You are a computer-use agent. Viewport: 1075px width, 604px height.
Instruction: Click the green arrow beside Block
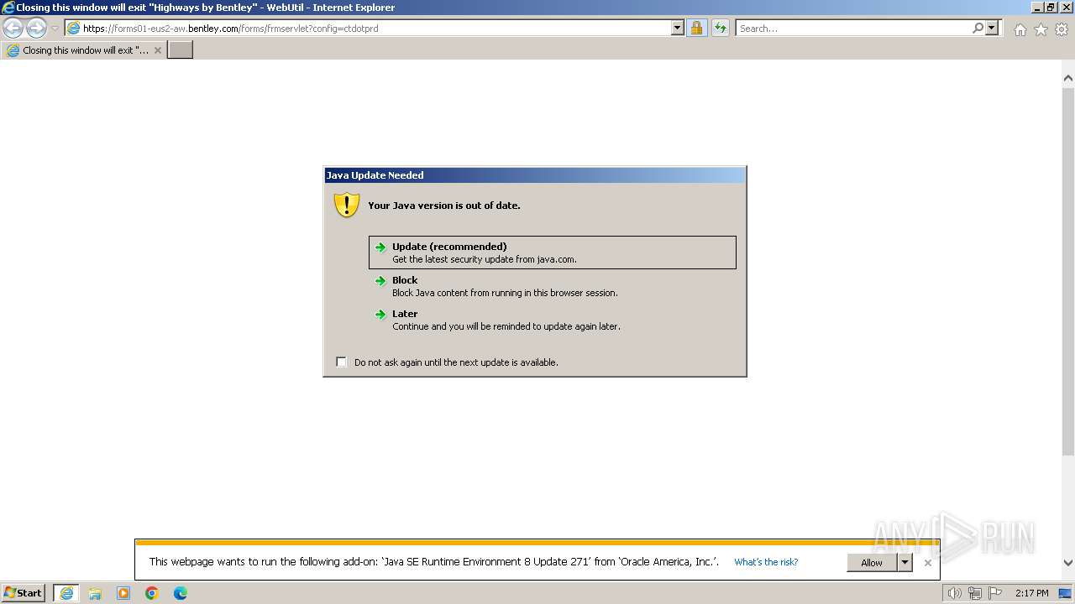click(x=380, y=281)
